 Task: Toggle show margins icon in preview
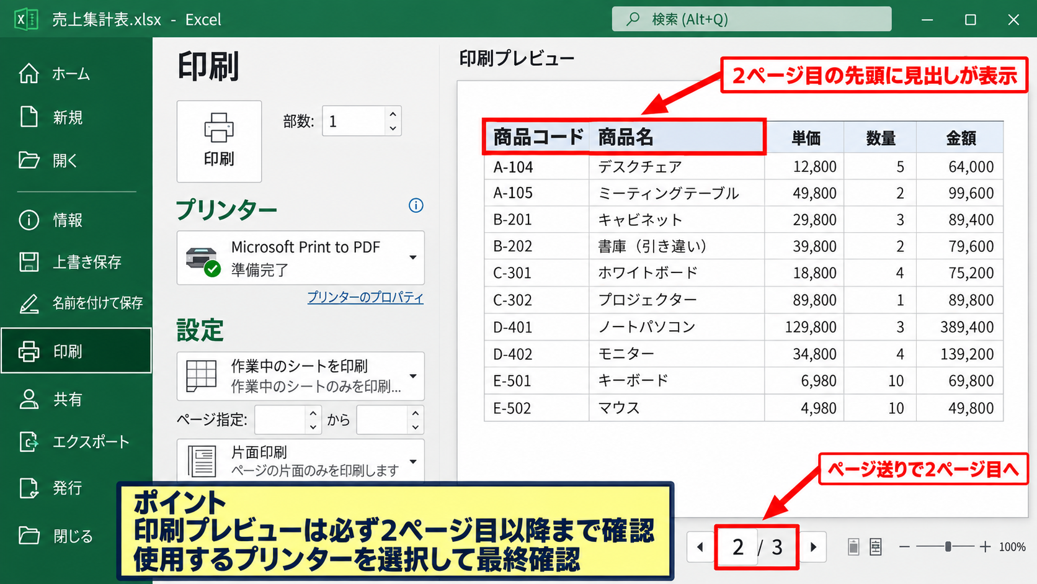click(853, 547)
